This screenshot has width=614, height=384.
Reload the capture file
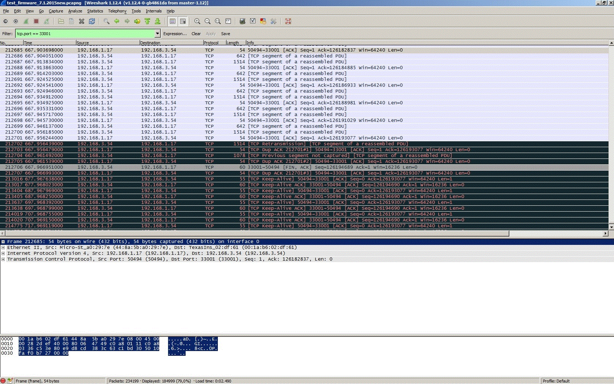point(92,21)
